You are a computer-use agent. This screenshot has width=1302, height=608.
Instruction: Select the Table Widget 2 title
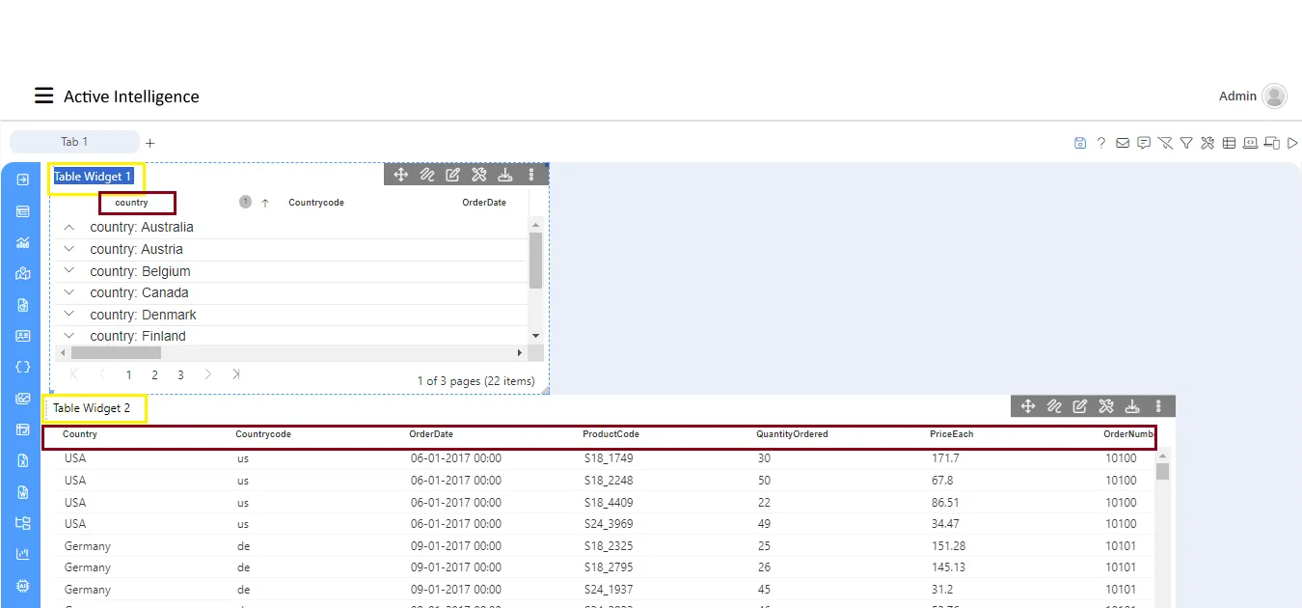click(92, 408)
